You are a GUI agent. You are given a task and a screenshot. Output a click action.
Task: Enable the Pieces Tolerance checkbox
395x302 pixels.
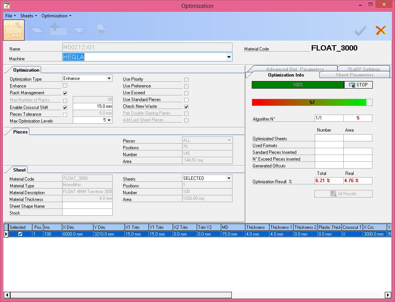point(65,115)
